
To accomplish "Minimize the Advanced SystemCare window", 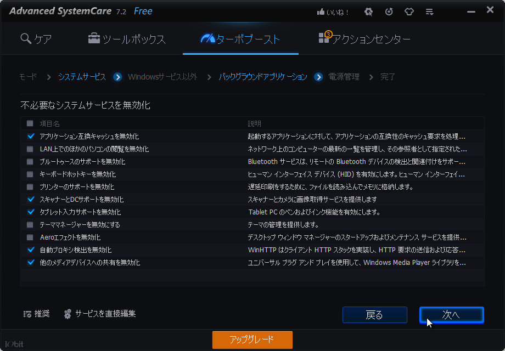I will [471, 12].
